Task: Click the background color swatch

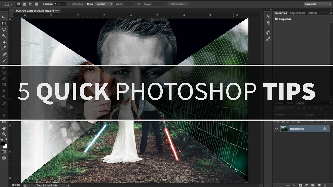Action: [x=5, y=146]
